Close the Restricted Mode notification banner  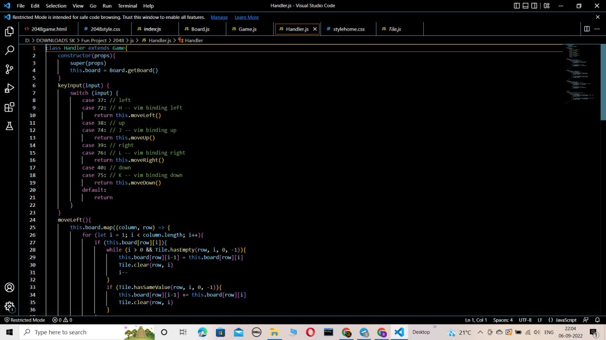pos(598,17)
